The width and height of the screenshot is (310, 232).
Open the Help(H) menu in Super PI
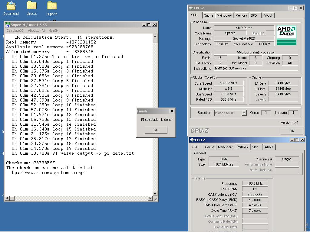click(54, 31)
